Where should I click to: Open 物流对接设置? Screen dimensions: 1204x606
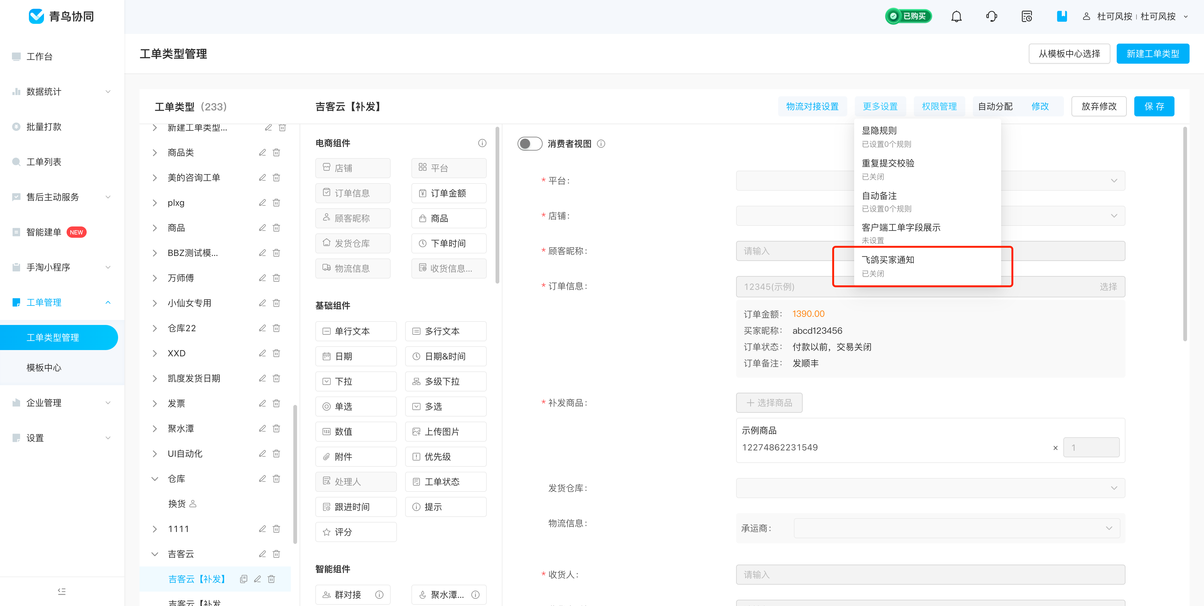click(x=812, y=106)
